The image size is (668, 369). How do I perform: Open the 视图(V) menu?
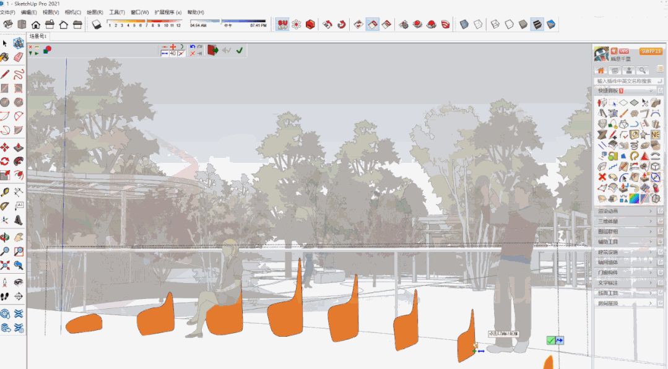(x=51, y=12)
